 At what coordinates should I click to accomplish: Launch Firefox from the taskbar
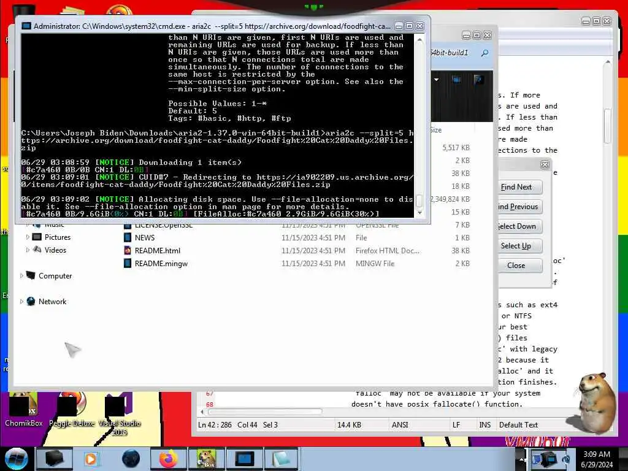169,459
